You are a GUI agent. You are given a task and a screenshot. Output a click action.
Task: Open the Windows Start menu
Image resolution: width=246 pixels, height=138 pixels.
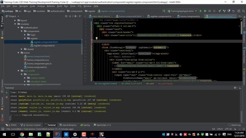4,135
